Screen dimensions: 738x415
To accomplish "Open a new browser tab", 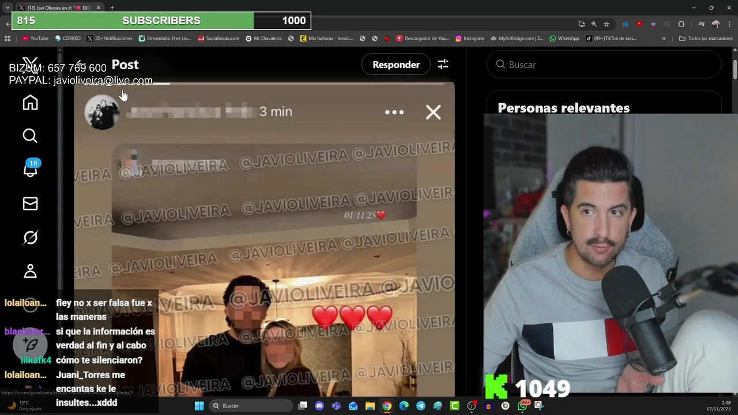I will click(112, 7).
